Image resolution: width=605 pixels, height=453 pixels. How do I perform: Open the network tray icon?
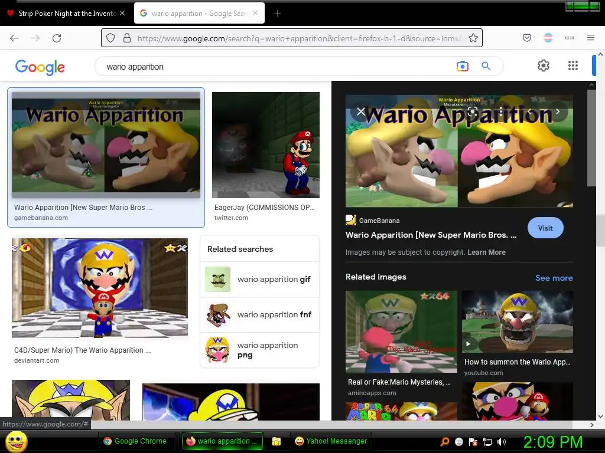tap(487, 442)
